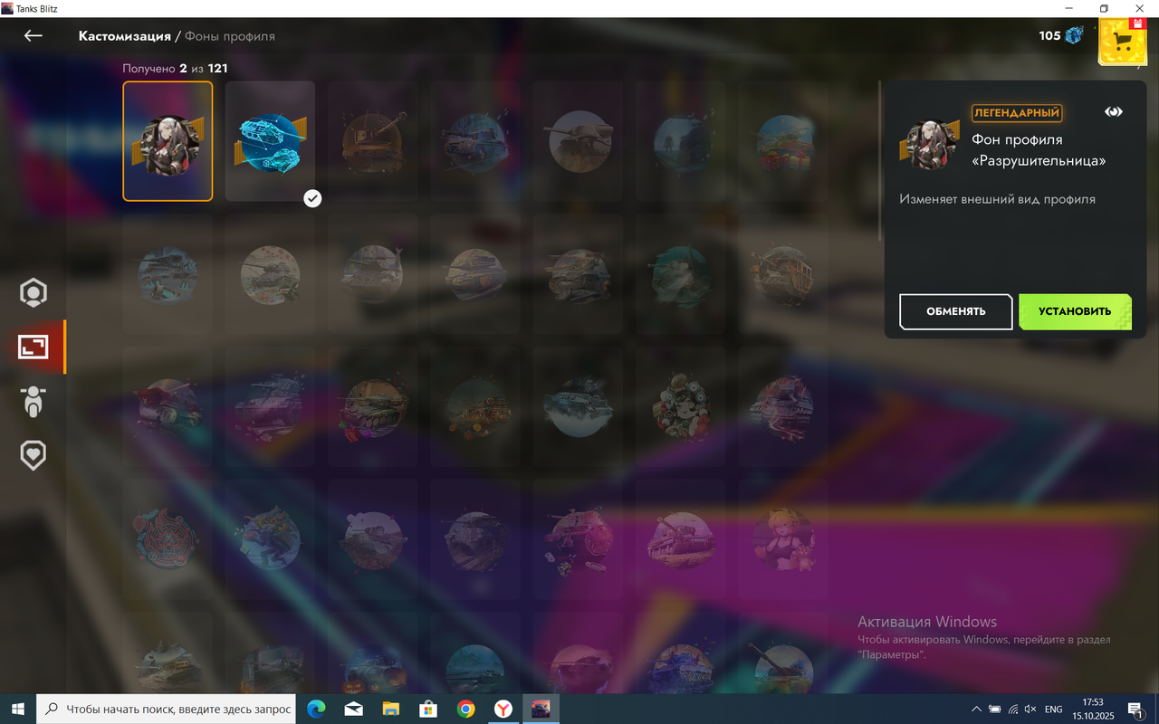Click the equipped checkmark badge

point(312,198)
